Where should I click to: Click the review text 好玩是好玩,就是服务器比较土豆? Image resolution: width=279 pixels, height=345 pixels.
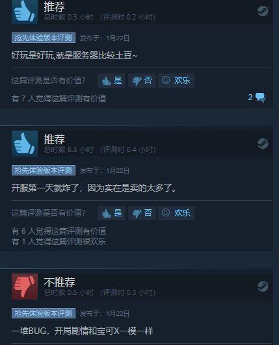74,55
